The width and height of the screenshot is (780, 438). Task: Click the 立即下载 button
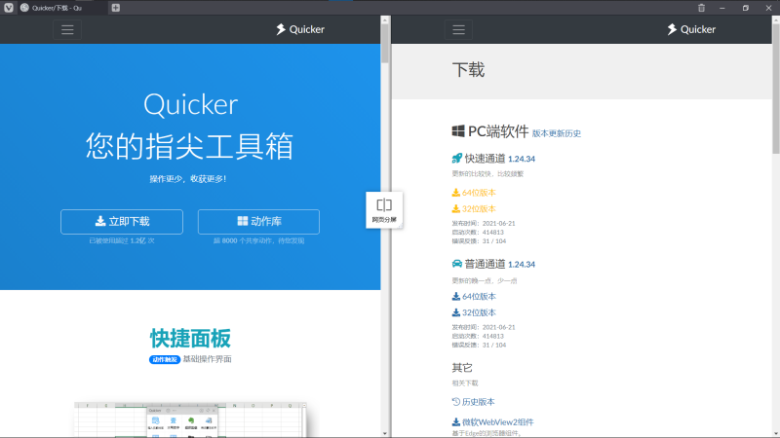click(122, 222)
